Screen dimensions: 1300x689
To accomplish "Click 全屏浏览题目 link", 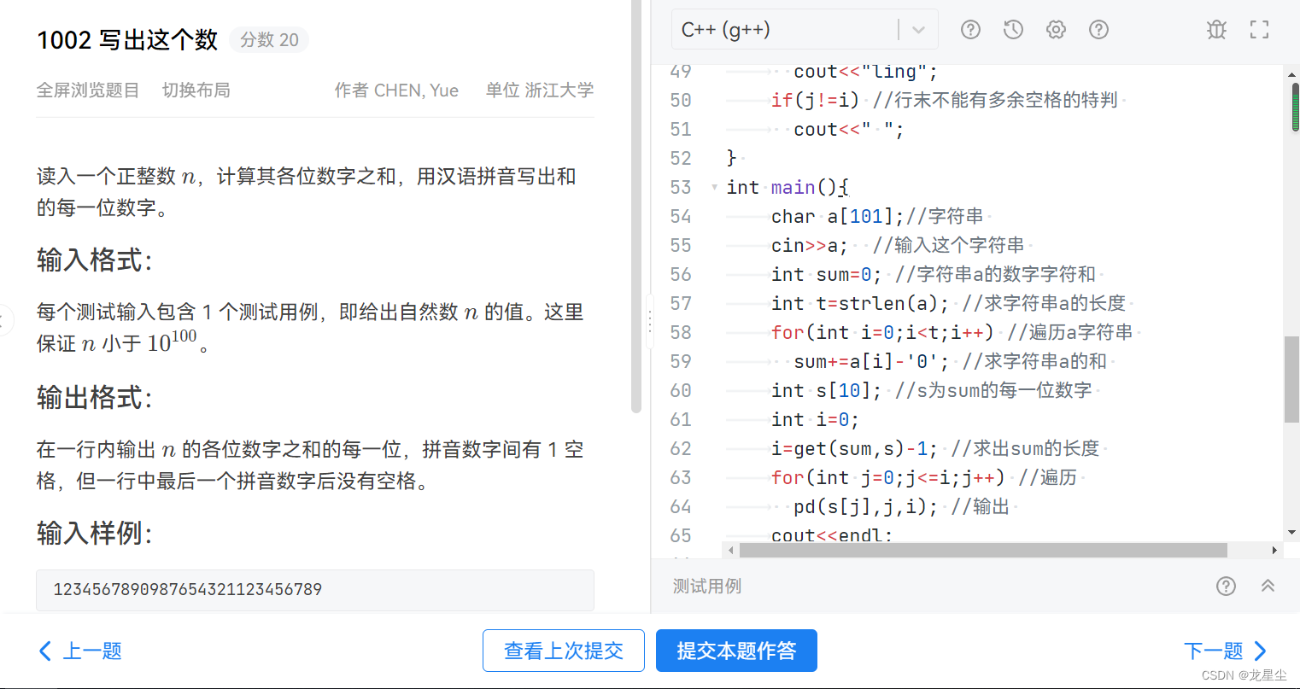I will [x=88, y=91].
